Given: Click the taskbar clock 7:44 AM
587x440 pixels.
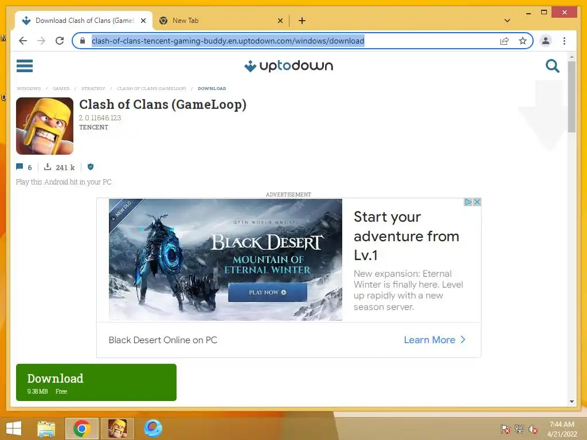Looking at the screenshot, I should click(x=562, y=425).
